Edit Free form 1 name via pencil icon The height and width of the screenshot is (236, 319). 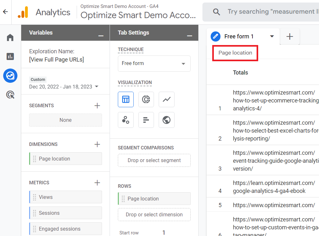(x=215, y=36)
